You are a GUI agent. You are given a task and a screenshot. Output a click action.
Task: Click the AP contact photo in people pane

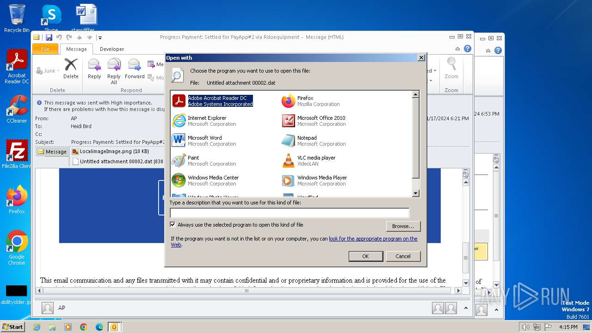click(x=48, y=308)
